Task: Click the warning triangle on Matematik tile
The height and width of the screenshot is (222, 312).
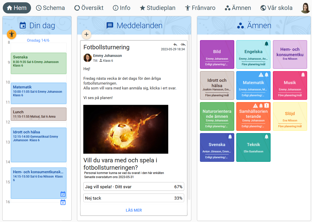Action: [261, 75]
